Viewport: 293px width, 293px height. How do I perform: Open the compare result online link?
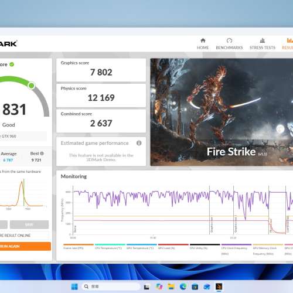tap(15, 236)
